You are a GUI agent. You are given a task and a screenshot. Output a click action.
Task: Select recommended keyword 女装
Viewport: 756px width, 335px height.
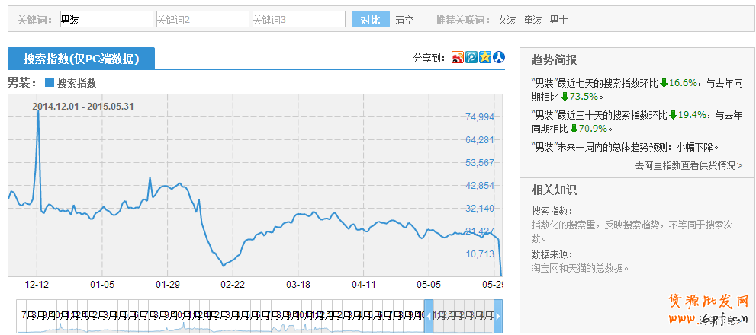click(507, 20)
